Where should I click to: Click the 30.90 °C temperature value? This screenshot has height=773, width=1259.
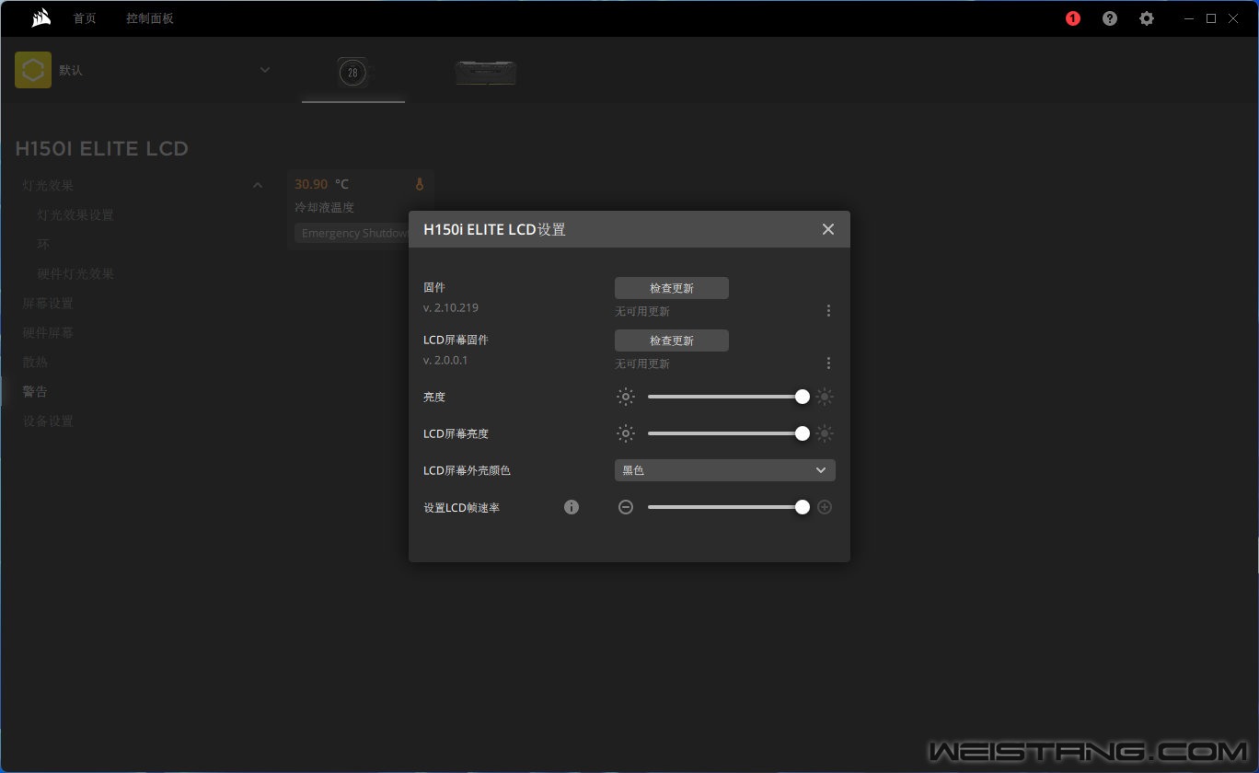tap(321, 184)
